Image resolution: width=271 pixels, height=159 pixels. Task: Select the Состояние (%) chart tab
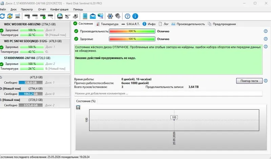[86, 101]
